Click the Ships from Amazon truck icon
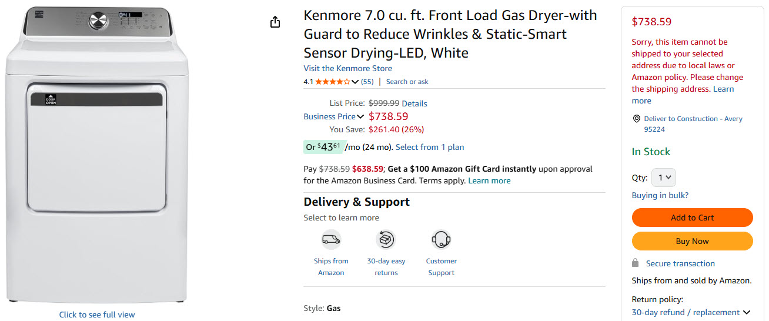Viewport: 769px width, 321px height. click(x=331, y=240)
